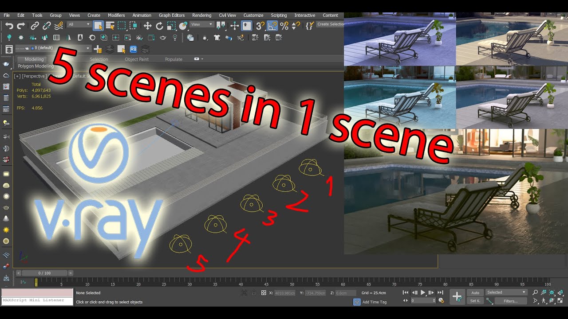Activate the Select and Rotate tool
Image resolution: width=568 pixels, height=319 pixels.
click(x=159, y=26)
